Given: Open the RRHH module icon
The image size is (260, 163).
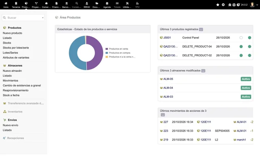Looking at the screenshot, I should pyautogui.click(x=87, y=3).
